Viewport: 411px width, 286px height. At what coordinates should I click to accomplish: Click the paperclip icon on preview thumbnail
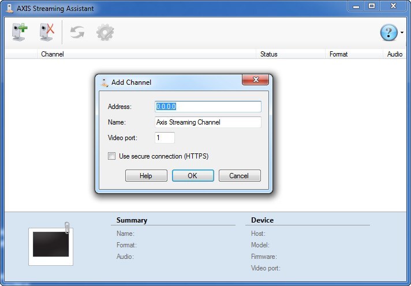coord(67,228)
